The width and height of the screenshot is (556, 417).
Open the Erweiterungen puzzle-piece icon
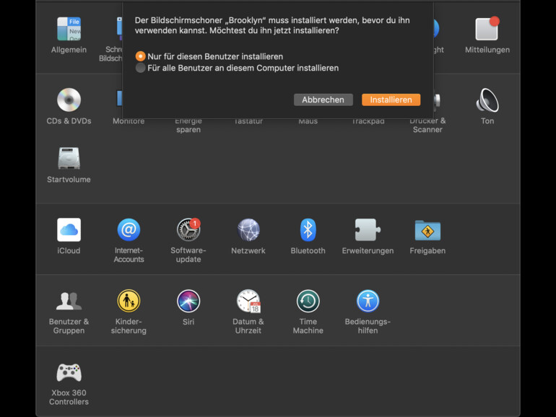point(368,230)
